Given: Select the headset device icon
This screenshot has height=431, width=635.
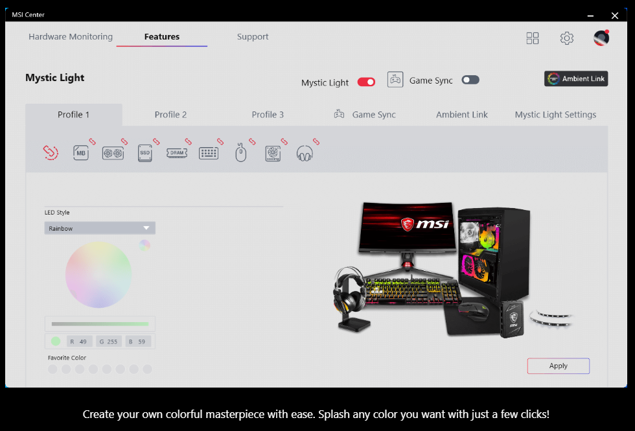Looking at the screenshot, I should (305, 154).
